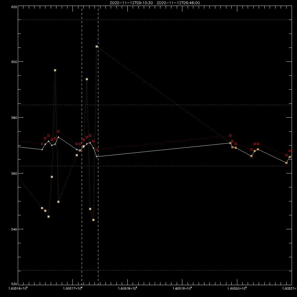Pick the orange marker near 594 between dashed lines
Screen dimensions: 297x297
point(87,79)
